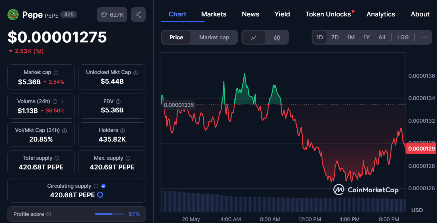Show info icon next to Volume (24h)
The width and height of the screenshot is (437, 223).
[x=55, y=102]
